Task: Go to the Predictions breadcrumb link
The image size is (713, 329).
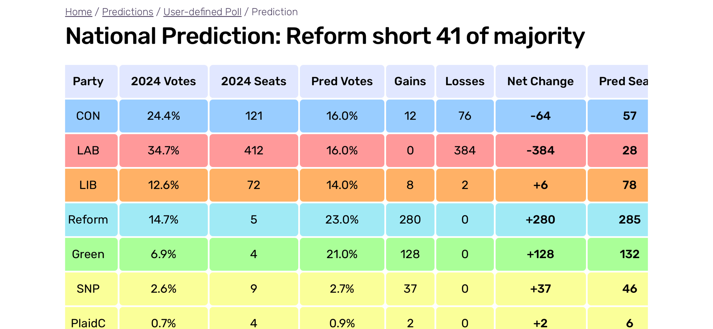Action: pos(128,12)
